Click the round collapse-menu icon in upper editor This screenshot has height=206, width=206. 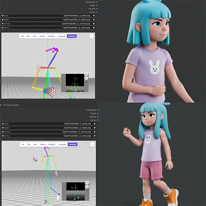coord(91,36)
